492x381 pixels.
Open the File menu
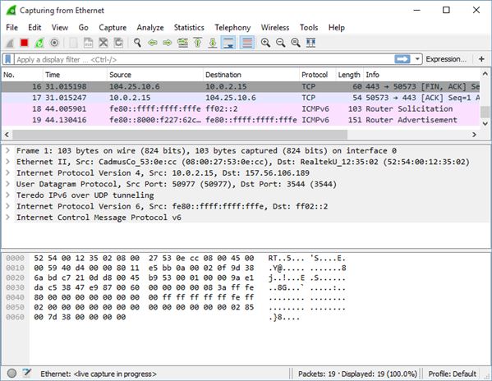click(x=12, y=28)
